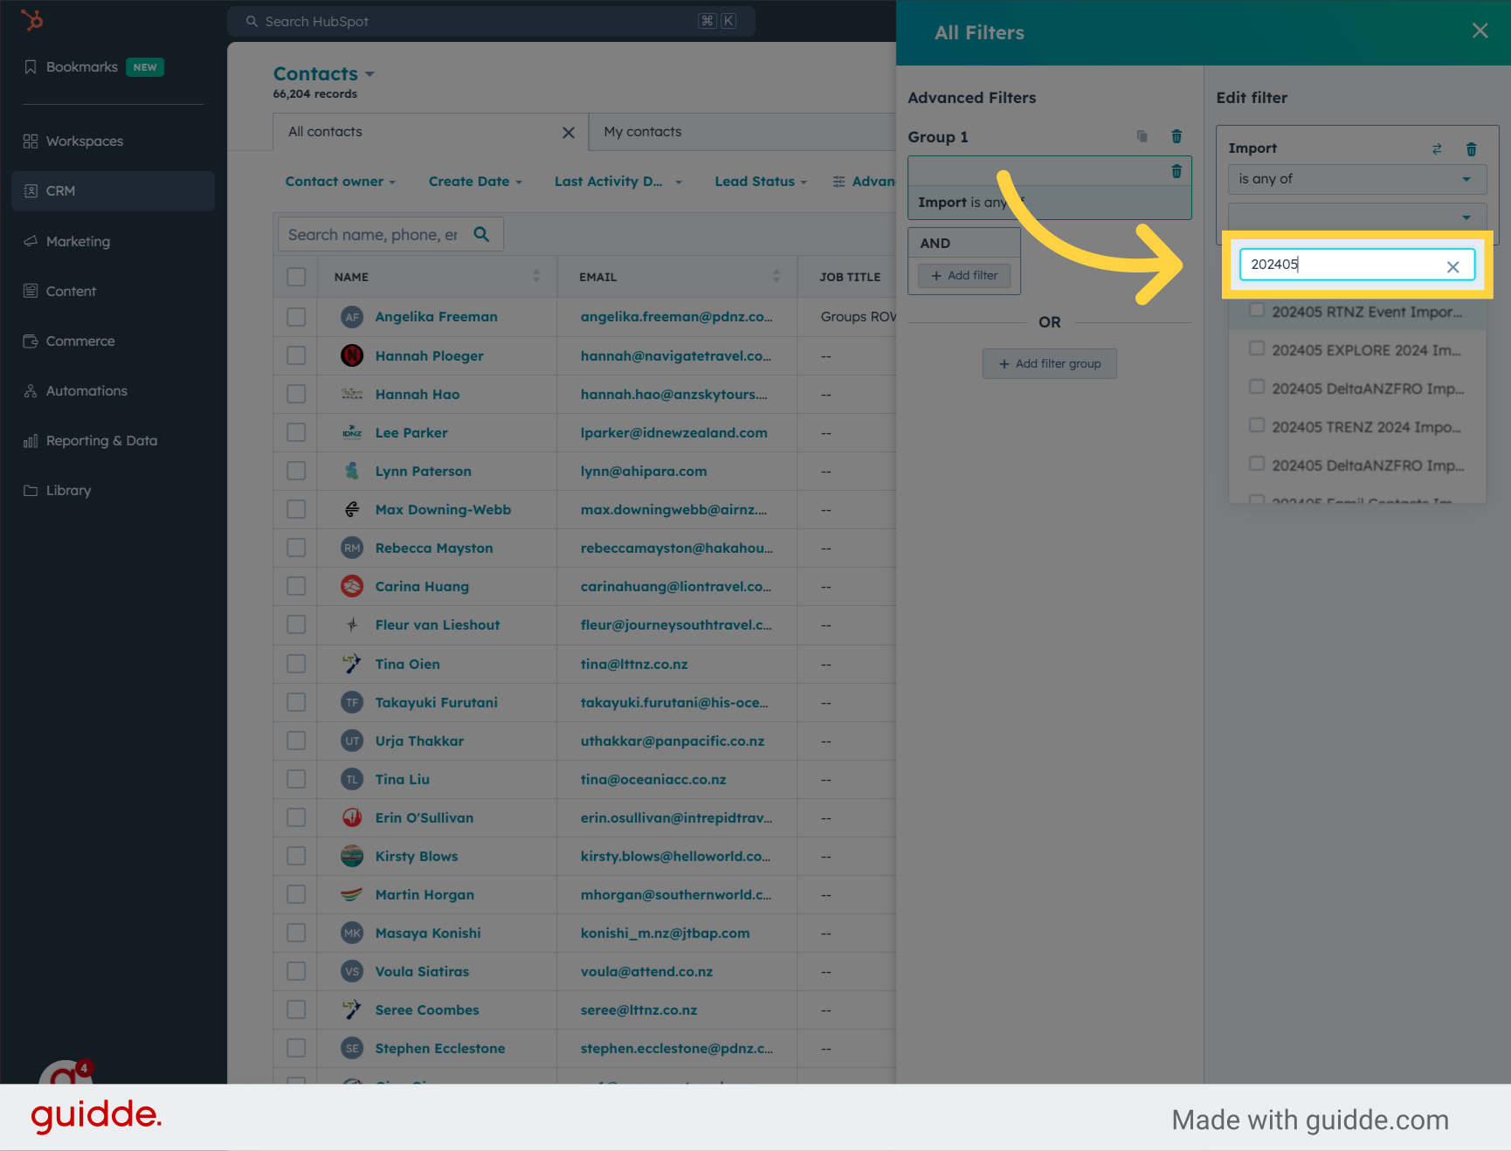Select the Bookmarks sidebar icon
Image resolution: width=1511 pixels, height=1151 pixels.
point(31,66)
